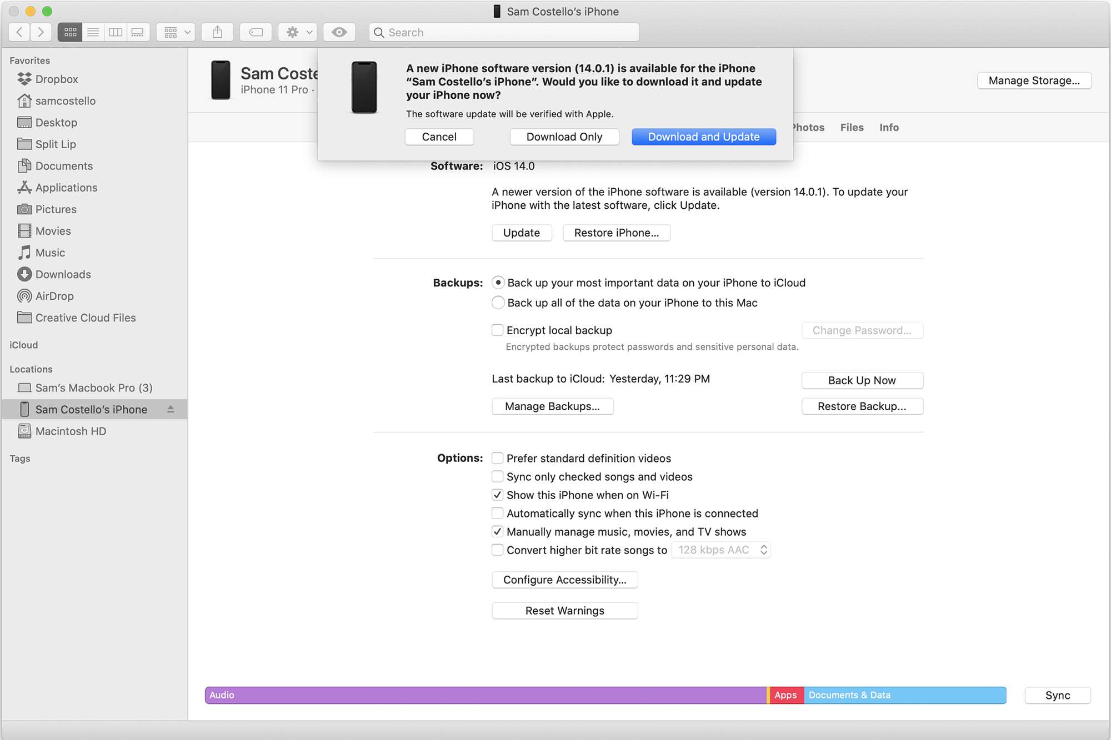Open Split Lip folder in sidebar
The image size is (1111, 740).
(94, 144)
